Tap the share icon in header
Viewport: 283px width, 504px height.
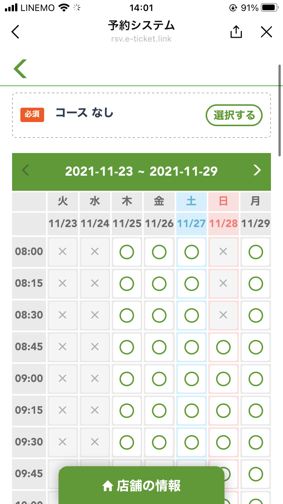[x=236, y=32]
